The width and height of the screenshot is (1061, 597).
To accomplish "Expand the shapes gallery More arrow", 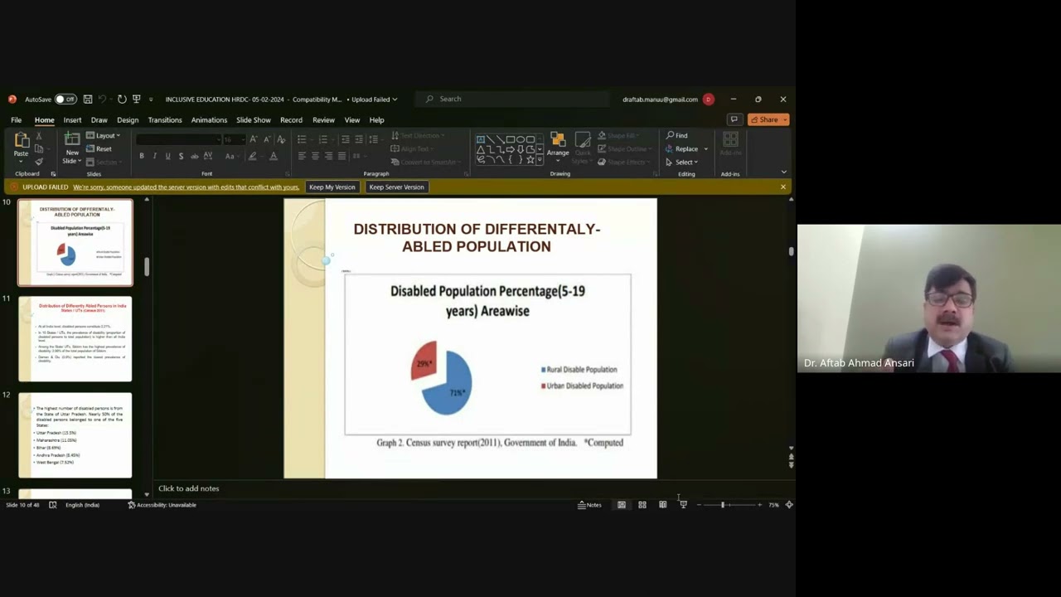I will click(x=540, y=159).
